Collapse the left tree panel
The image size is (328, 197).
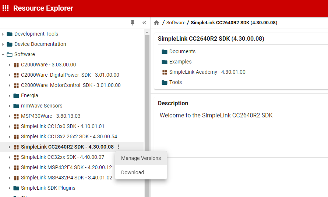[144, 23]
